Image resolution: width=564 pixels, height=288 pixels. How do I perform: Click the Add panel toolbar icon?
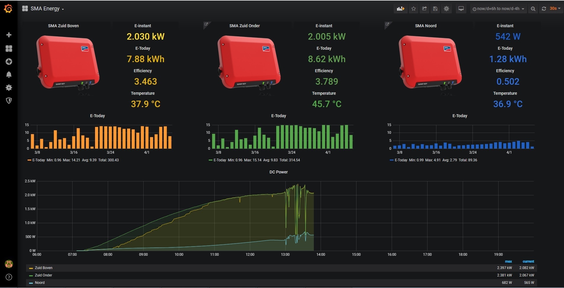point(401,9)
